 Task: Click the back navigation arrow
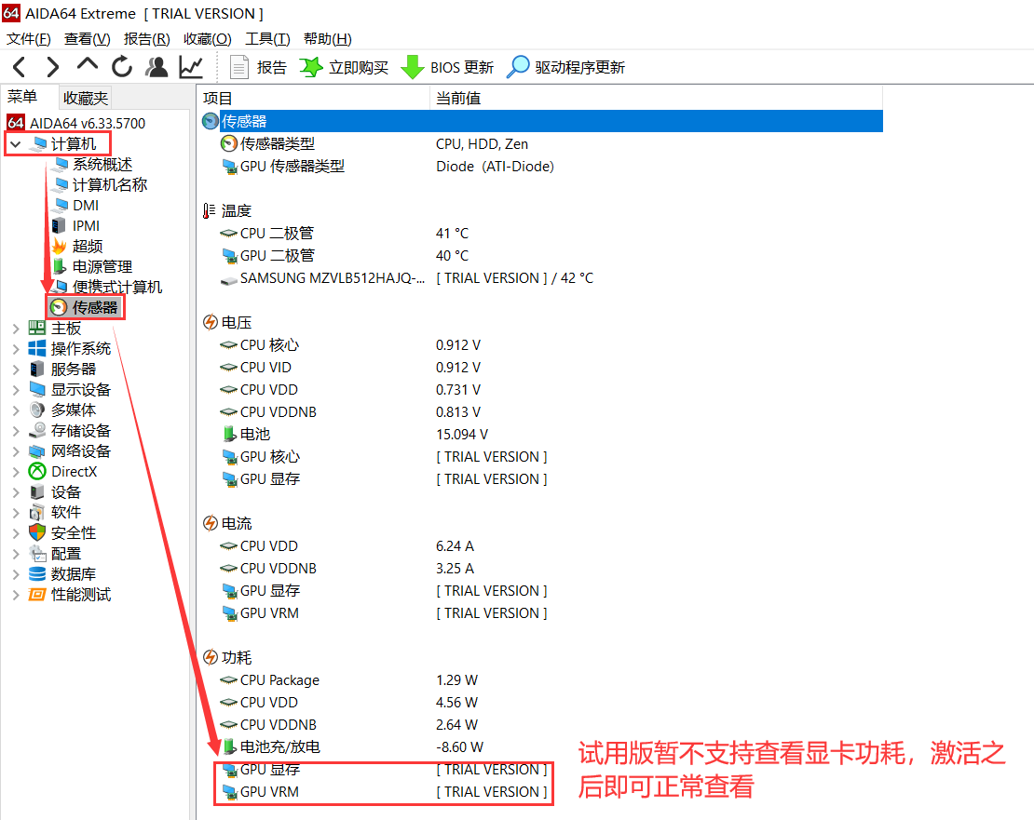coord(19,67)
